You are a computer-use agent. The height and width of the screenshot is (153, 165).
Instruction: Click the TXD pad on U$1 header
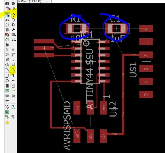[146, 68]
